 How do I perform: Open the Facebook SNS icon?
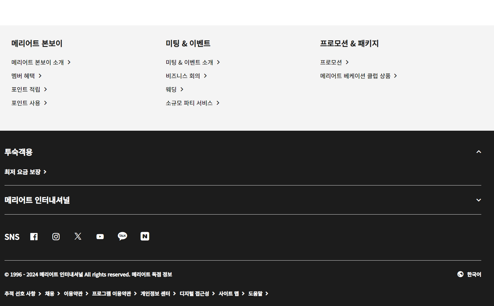34,237
